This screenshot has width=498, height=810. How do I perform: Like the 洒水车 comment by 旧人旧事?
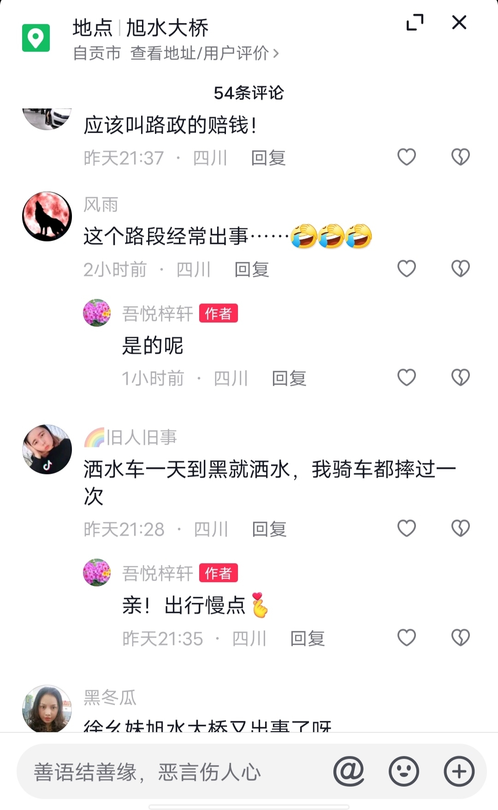[407, 528]
